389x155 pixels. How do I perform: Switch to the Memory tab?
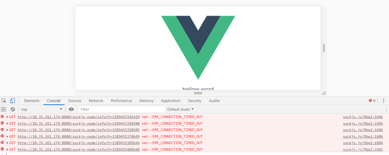(147, 101)
